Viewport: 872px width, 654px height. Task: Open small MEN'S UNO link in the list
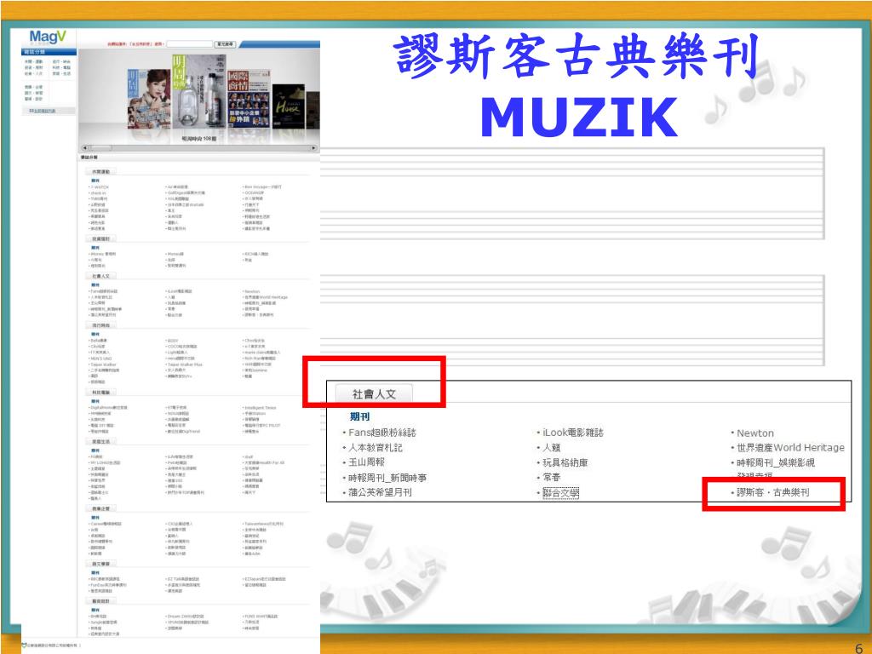pyautogui.click(x=101, y=359)
